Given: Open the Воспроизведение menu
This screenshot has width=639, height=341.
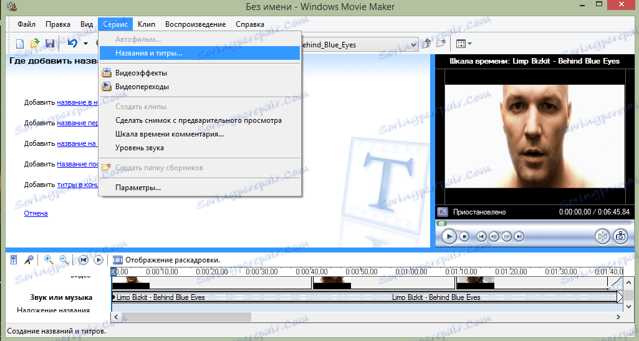Looking at the screenshot, I should (x=195, y=24).
